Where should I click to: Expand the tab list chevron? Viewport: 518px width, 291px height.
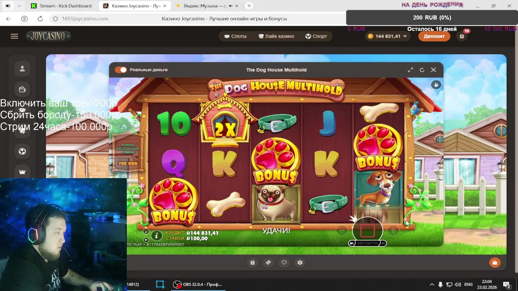pyautogui.click(x=19, y=6)
